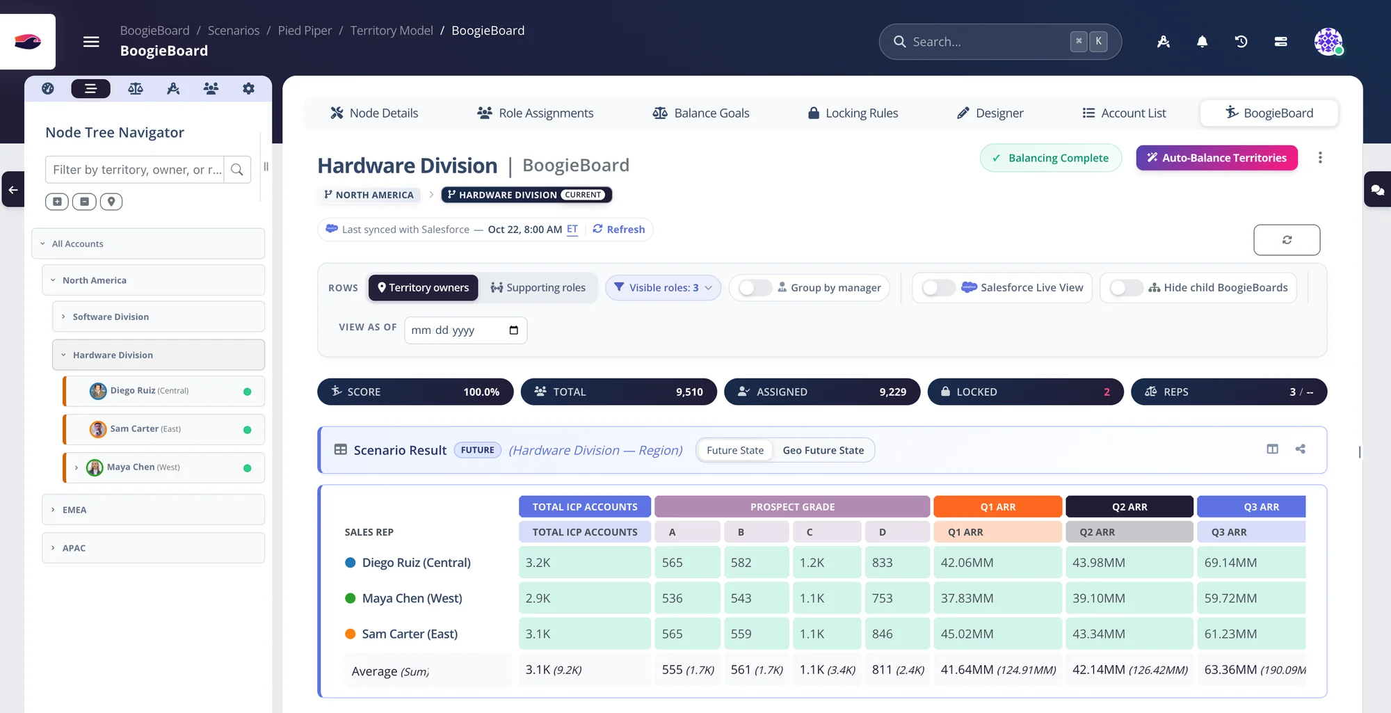The image size is (1391, 713).
Task: Open the hamburger menu in header
Action: pyautogui.click(x=91, y=42)
